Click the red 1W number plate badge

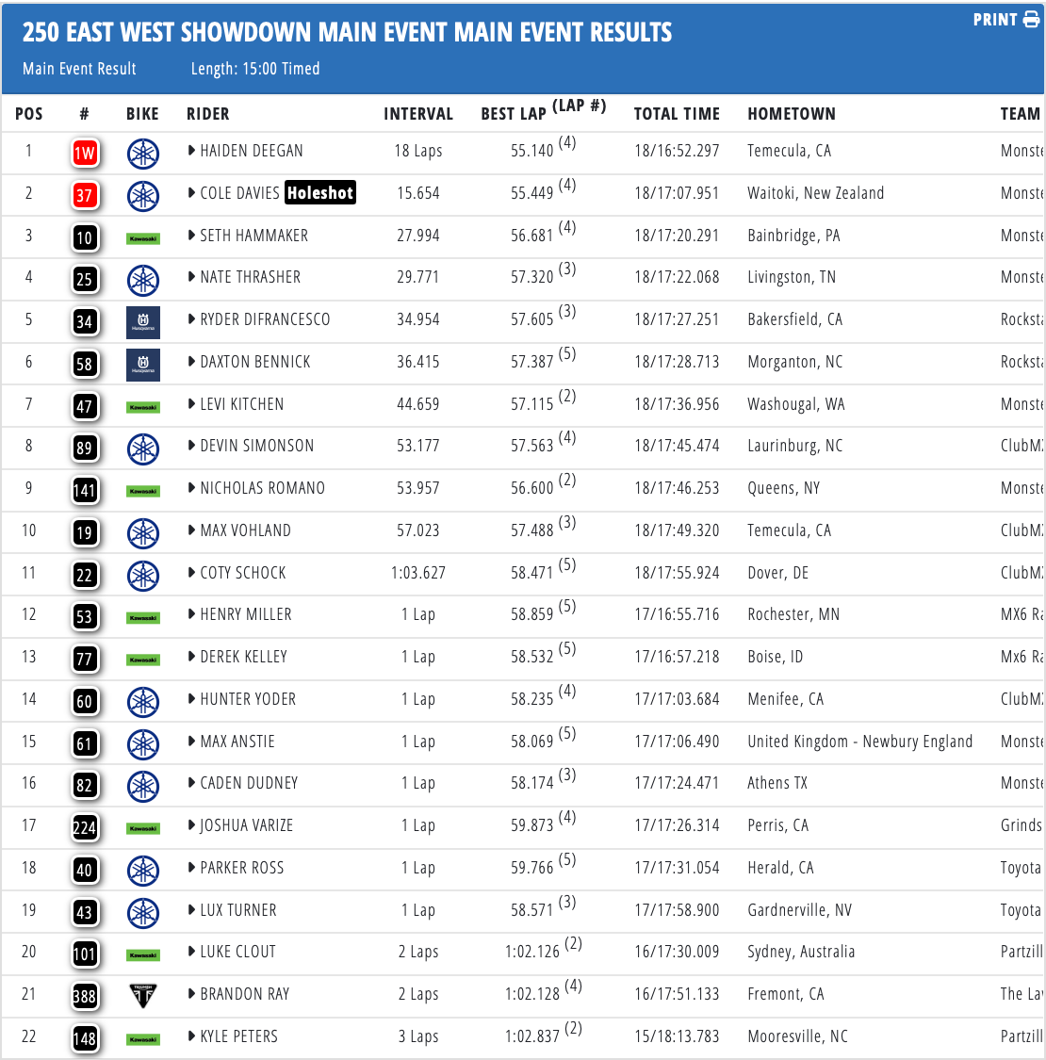click(85, 154)
